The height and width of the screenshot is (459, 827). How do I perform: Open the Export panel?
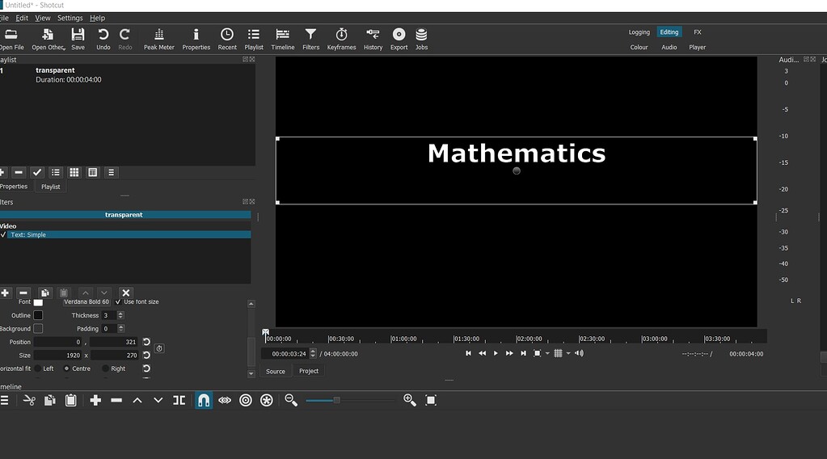click(399, 38)
